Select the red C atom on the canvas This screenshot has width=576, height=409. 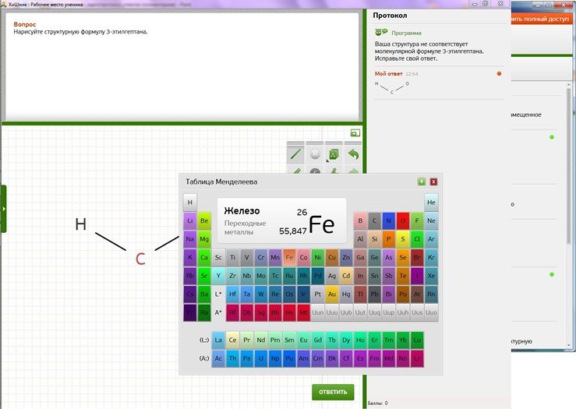[140, 259]
